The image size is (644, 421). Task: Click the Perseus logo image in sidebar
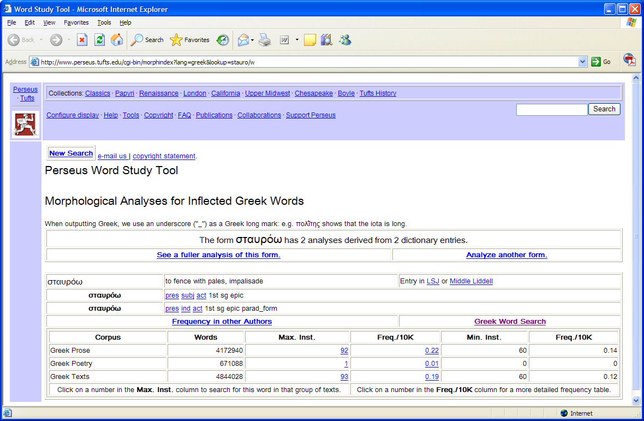(26, 124)
